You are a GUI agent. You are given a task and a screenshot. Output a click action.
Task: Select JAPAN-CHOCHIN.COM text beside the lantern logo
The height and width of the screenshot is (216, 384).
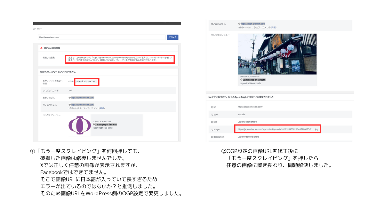[102, 122]
